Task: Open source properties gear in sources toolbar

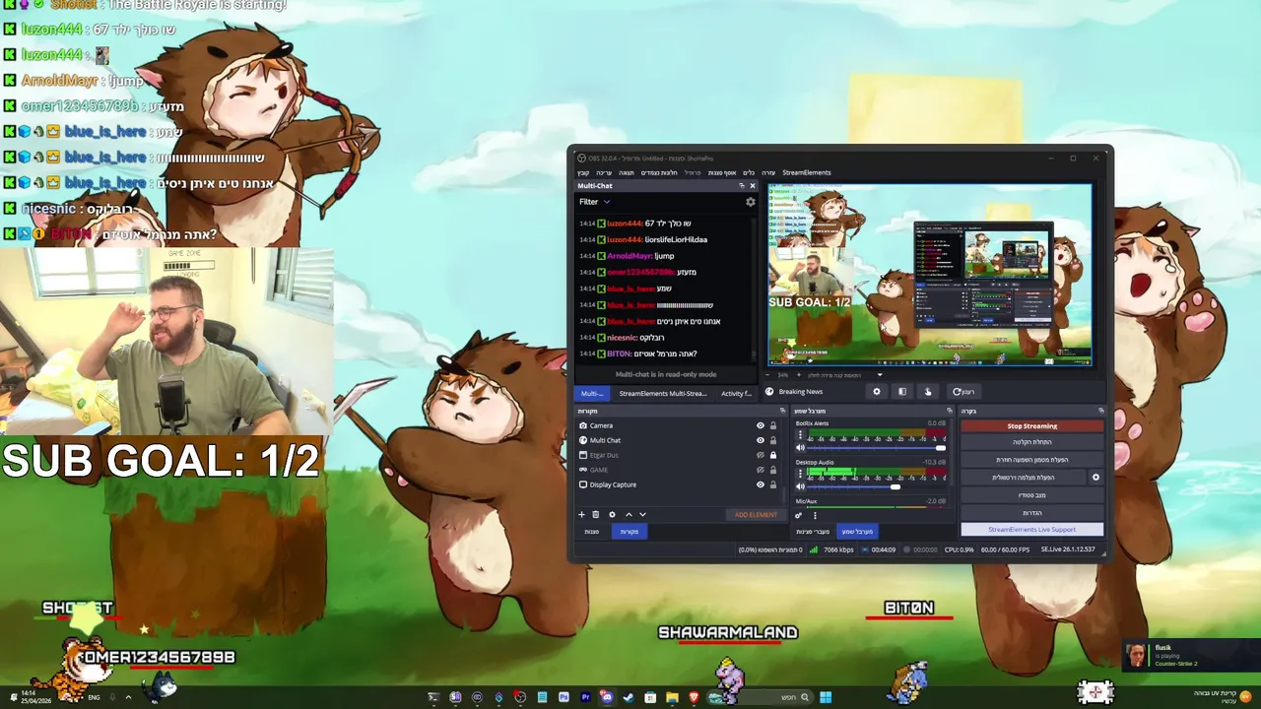Action: [612, 514]
